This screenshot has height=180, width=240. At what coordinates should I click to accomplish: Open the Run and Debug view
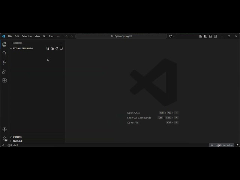click(4, 71)
